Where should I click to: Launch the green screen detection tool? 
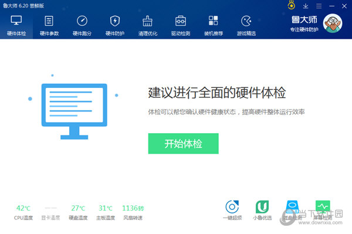[x=323, y=210]
